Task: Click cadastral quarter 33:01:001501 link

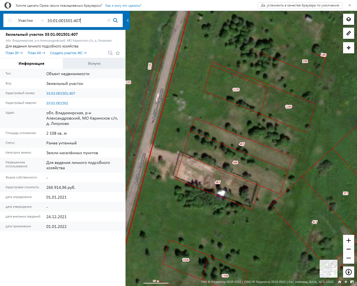Action: pyautogui.click(x=57, y=103)
